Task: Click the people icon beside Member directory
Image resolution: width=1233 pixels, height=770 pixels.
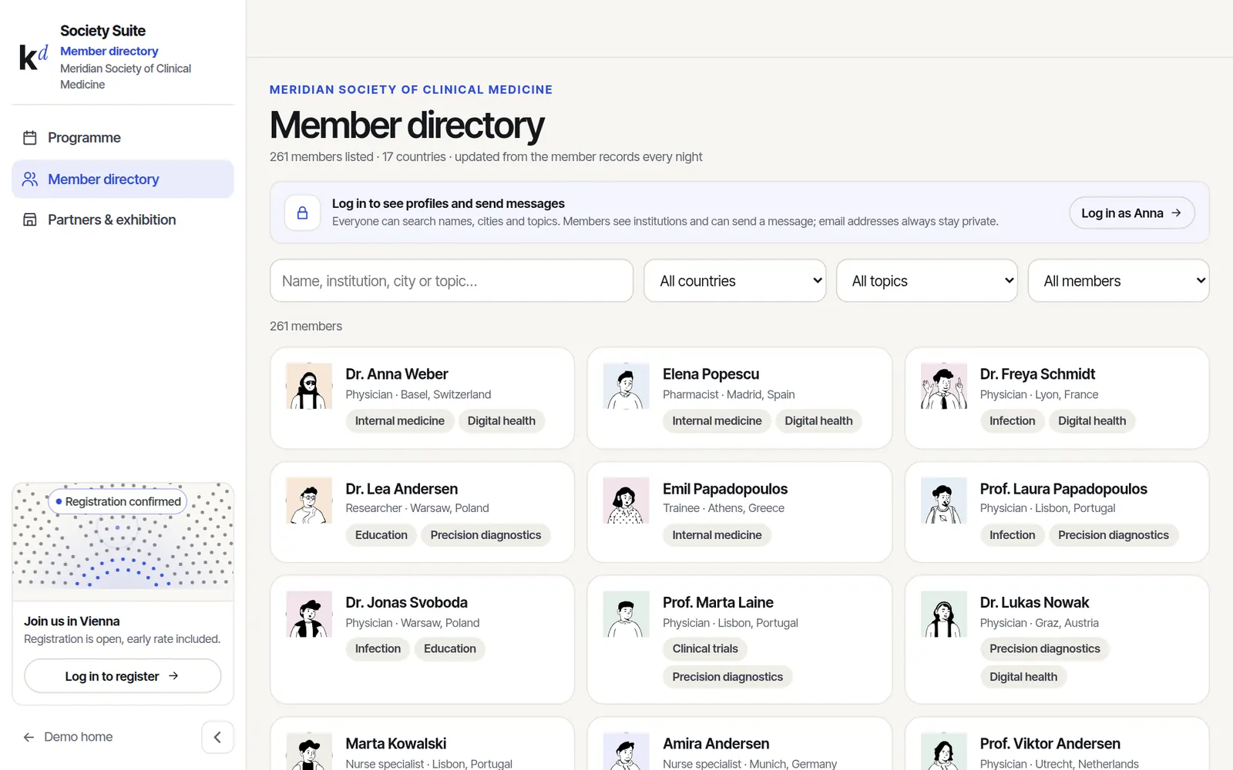Action: [30, 179]
